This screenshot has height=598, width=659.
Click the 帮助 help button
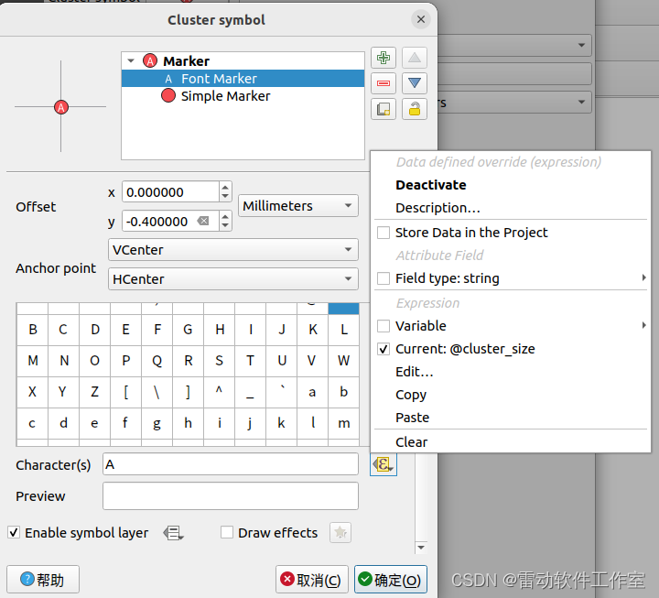pyautogui.click(x=43, y=580)
